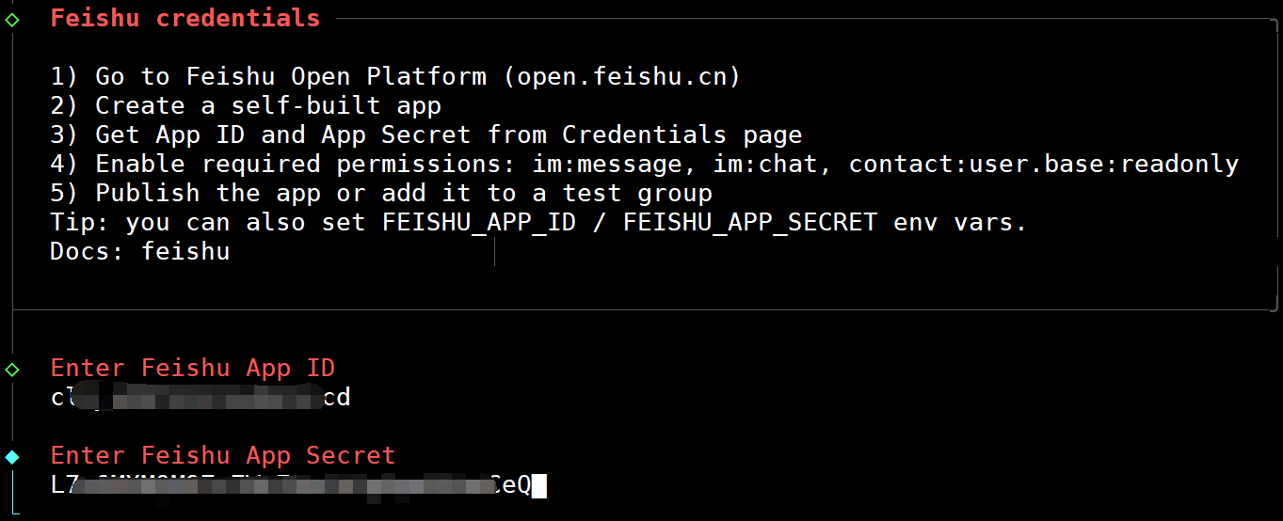Click the entered App ID value
The width and height of the screenshot is (1283, 521).
(x=200, y=398)
